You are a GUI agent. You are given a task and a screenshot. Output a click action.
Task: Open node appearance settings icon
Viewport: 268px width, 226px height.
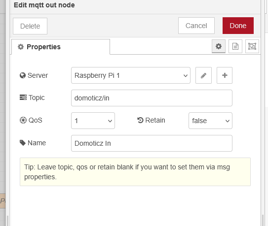click(252, 46)
